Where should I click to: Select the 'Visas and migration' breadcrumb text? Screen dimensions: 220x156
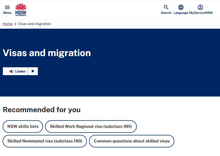(34, 24)
